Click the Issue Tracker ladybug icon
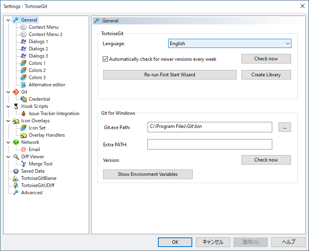The image size is (309, 251). click(24, 114)
